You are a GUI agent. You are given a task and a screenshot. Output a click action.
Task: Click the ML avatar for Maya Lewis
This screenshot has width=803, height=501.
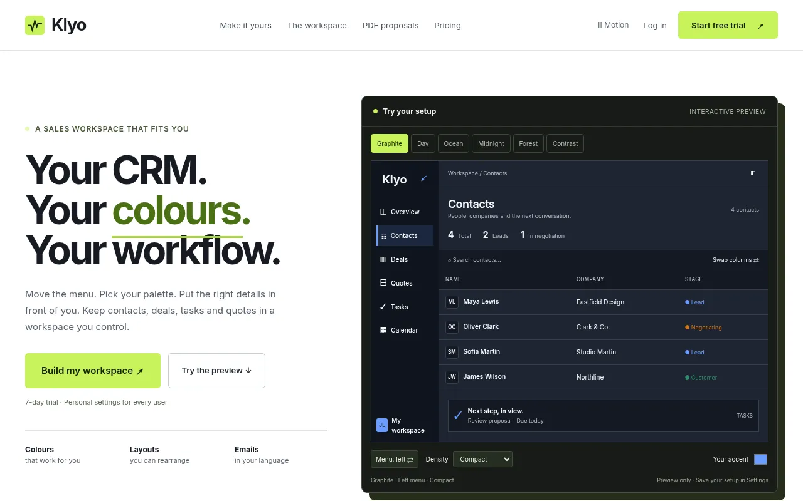452,302
